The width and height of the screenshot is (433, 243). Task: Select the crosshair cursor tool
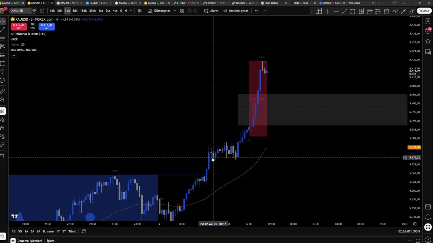(x=2, y=21)
